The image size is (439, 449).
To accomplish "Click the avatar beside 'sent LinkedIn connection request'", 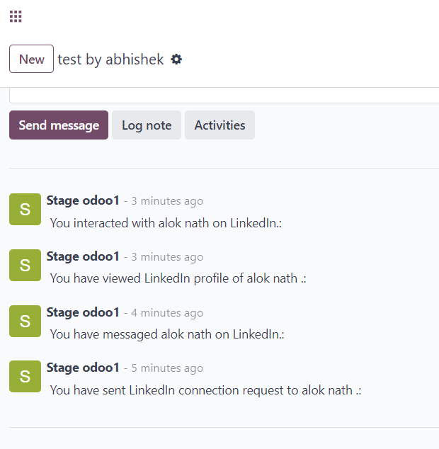I will pyautogui.click(x=25, y=376).
